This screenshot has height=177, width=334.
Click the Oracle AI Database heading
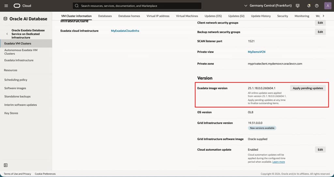[28, 19]
